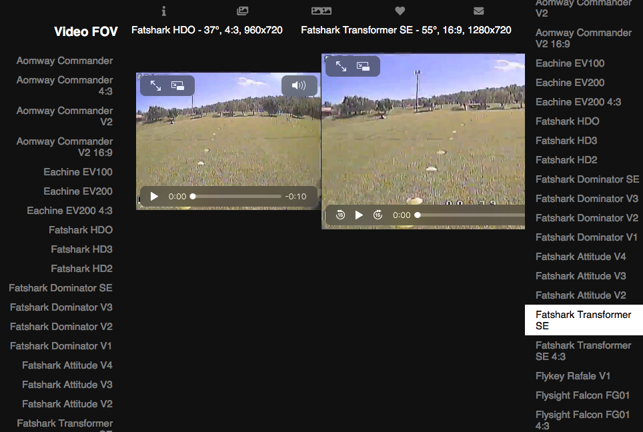Choose Fatshark HD2 in the right list
Screen dimensions: 643x432
[566, 159]
